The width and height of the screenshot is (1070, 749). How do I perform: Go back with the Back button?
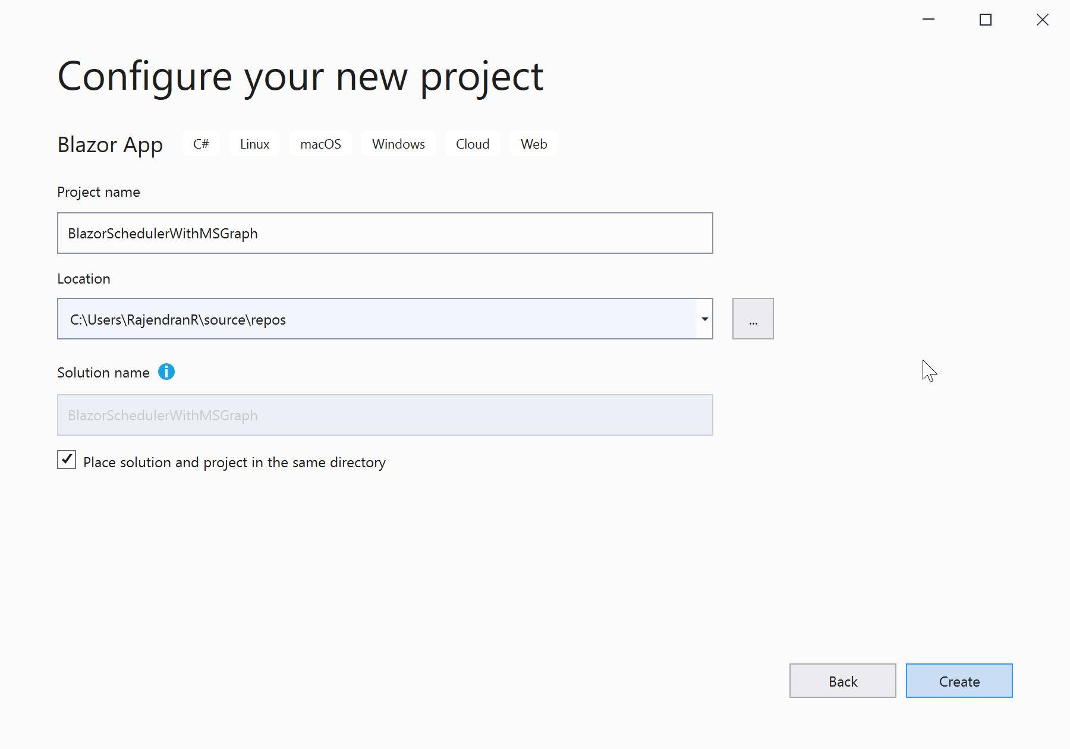[x=843, y=681]
